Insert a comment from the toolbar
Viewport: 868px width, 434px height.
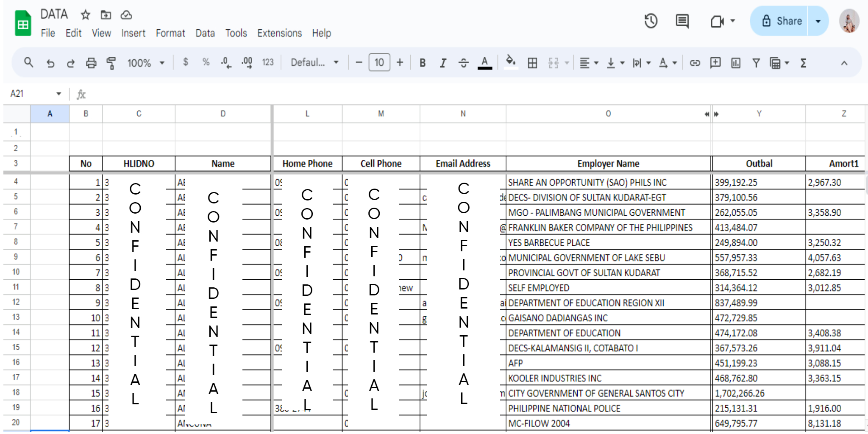point(715,63)
